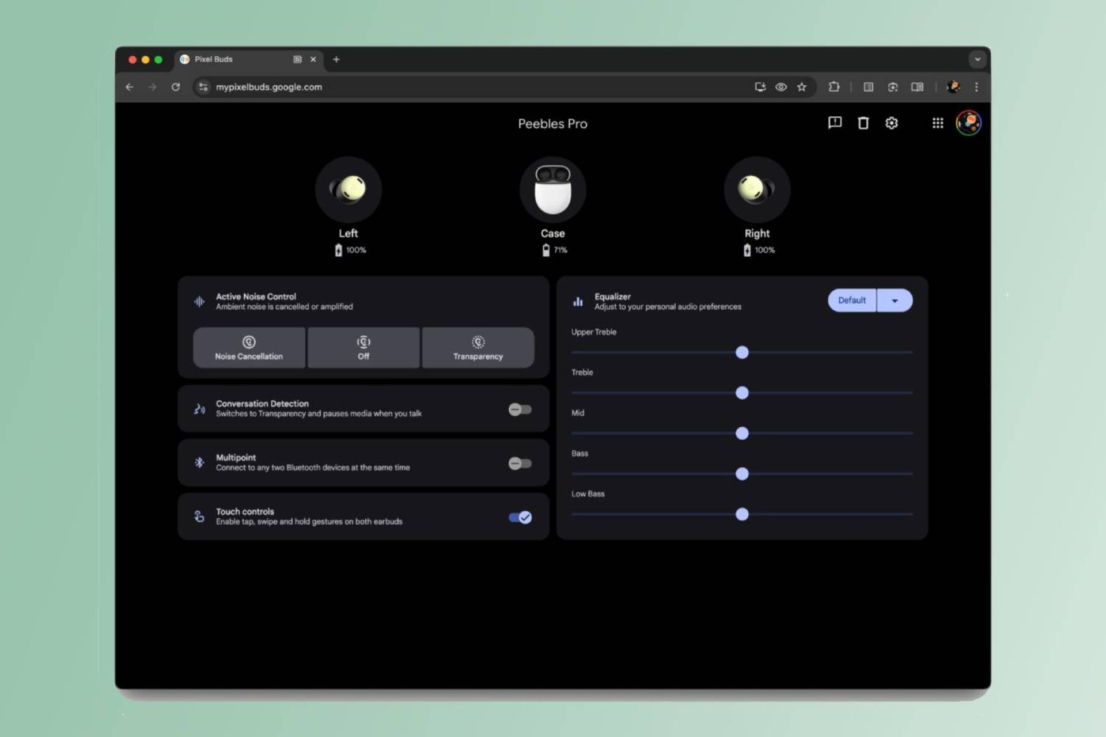Click the Left 100% battery text
The image size is (1106, 737).
356,250
